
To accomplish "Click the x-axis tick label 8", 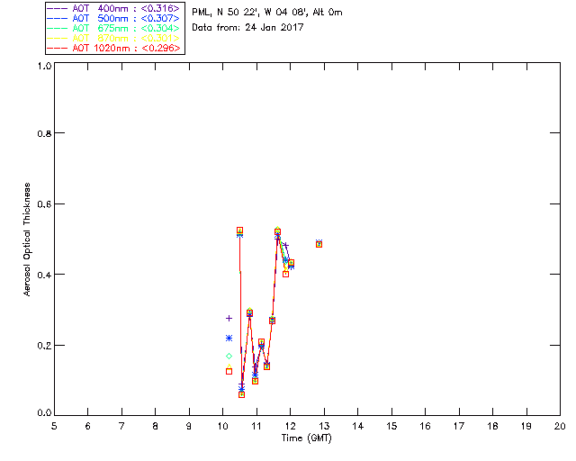I will (156, 426).
